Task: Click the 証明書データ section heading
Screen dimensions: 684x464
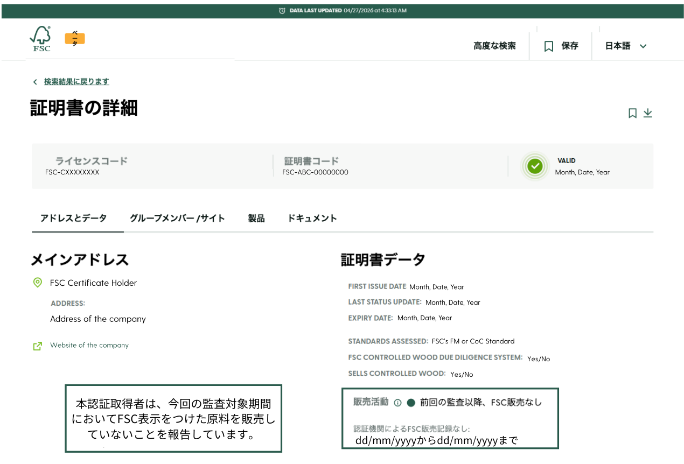Action: click(x=383, y=260)
